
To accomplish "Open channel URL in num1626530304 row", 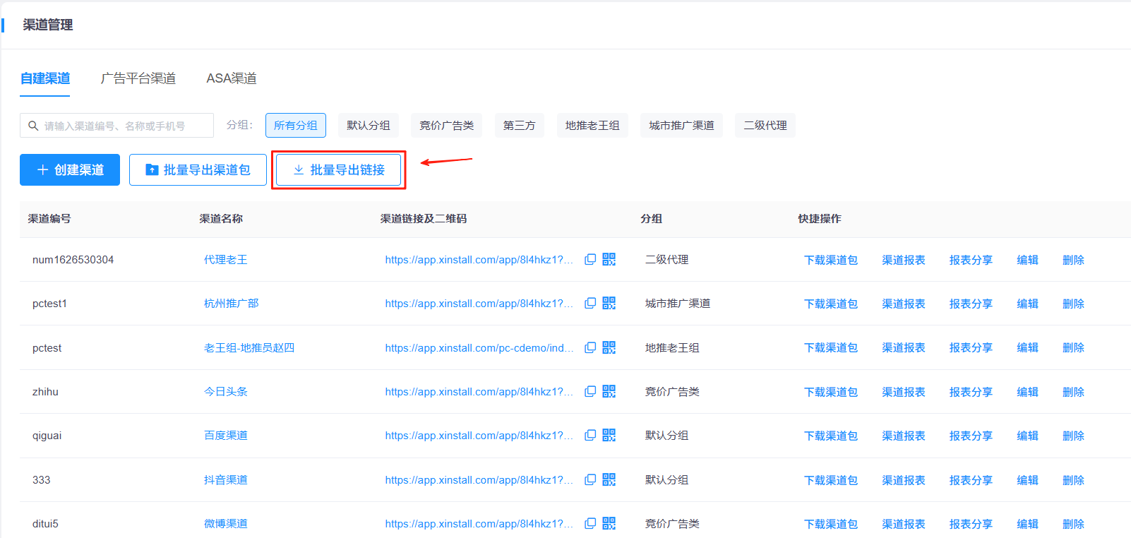I will point(479,259).
